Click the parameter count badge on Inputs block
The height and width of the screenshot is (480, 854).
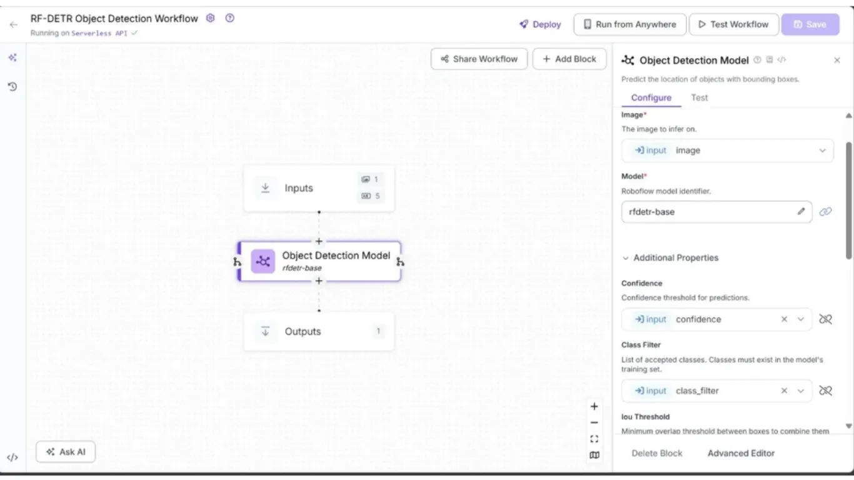[370, 196]
